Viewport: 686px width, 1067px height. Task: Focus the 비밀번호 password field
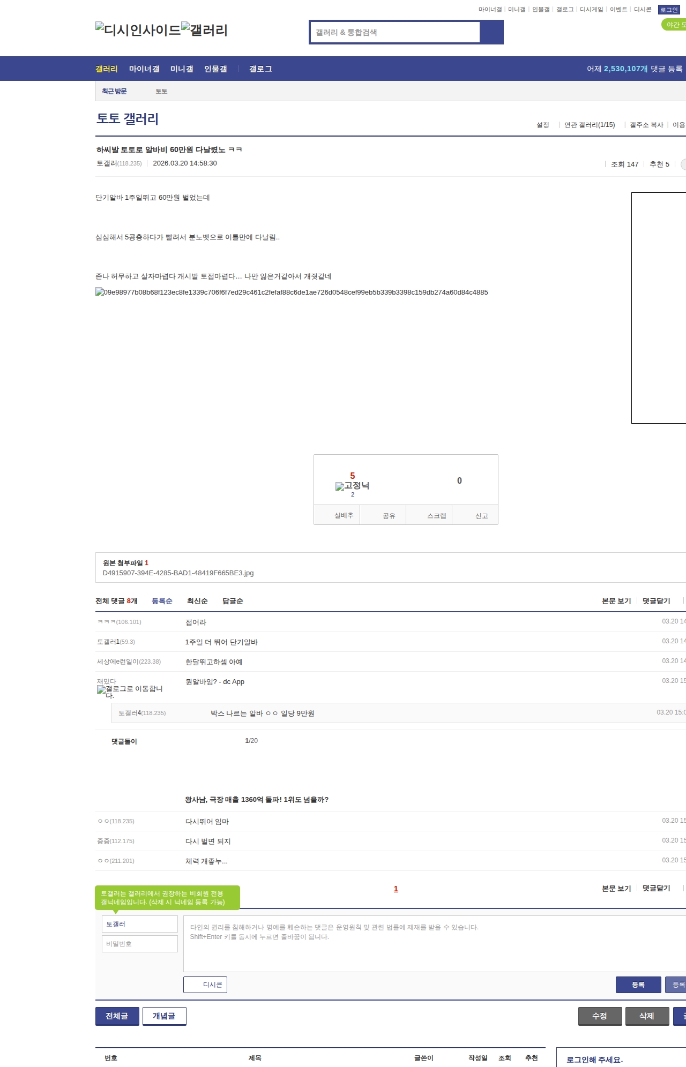click(140, 944)
